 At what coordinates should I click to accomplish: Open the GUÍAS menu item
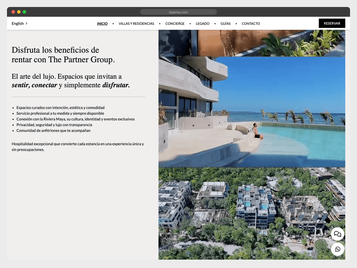click(226, 23)
